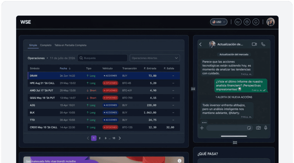The width and height of the screenshot is (294, 163).
Task: Click the banner image thumbnail
Action: tap(104, 160)
